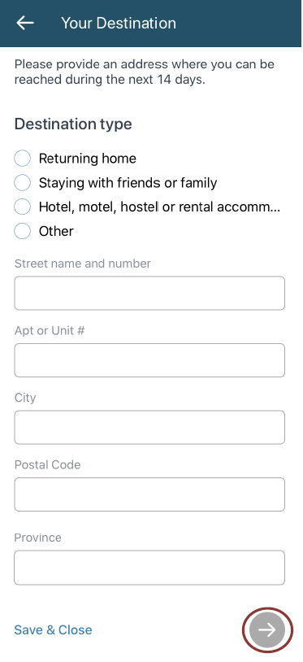This screenshot has height=662, width=303.
Task: Select the City text field
Action: 149,427
